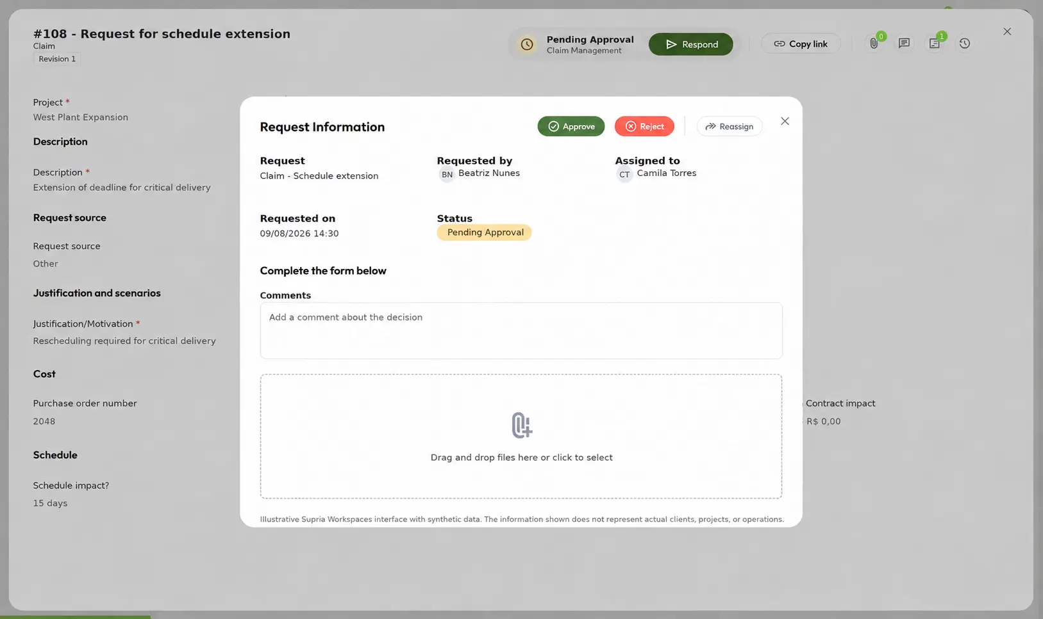Approve the schedule extension request
Image resolution: width=1043 pixels, height=619 pixels.
coord(571,126)
